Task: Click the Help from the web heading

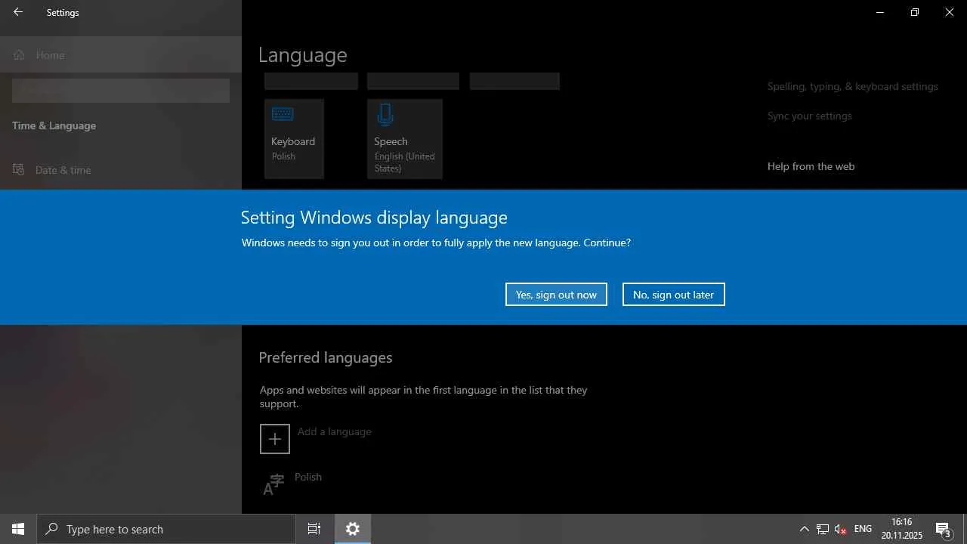Action: [811, 166]
